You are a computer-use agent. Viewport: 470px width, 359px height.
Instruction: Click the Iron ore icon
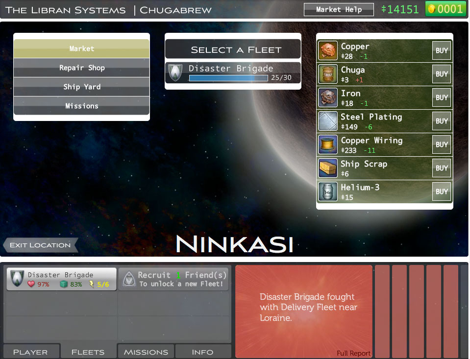[x=328, y=97]
